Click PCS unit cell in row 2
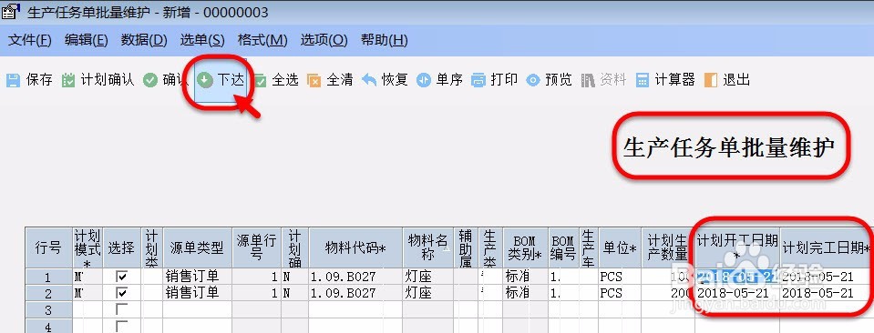This screenshot has height=333, width=874. click(x=619, y=293)
